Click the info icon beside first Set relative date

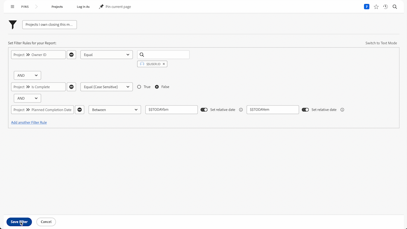coord(240,110)
